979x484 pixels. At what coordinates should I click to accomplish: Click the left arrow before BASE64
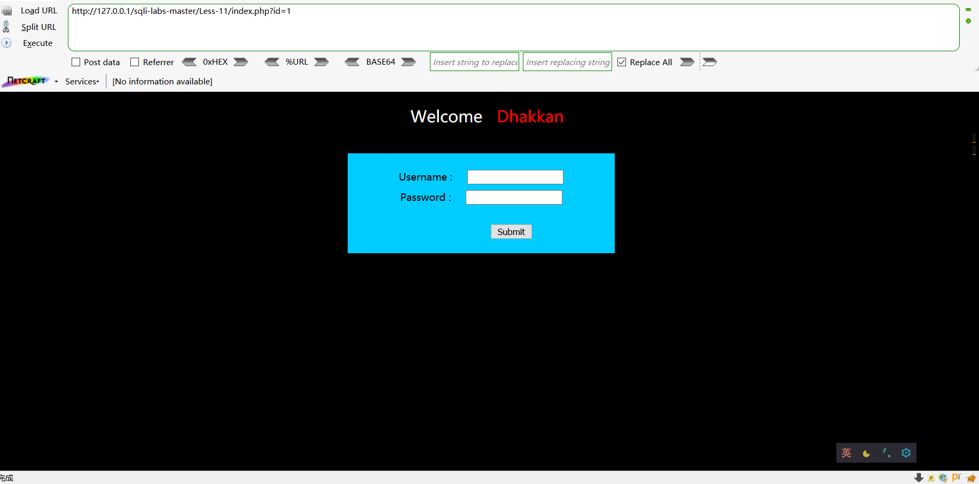pyautogui.click(x=353, y=62)
